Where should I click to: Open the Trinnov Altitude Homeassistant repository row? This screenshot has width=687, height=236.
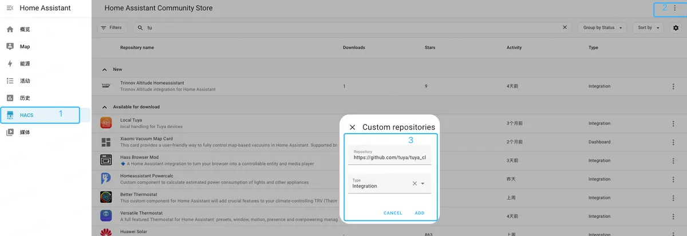(389, 86)
